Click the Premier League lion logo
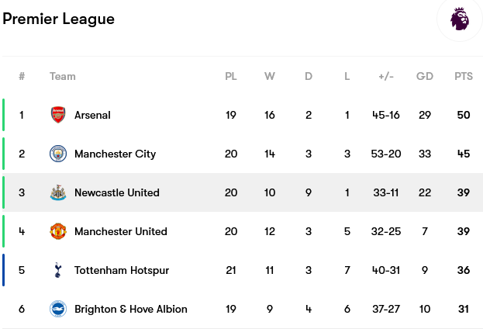The image size is (483, 329). (460, 19)
